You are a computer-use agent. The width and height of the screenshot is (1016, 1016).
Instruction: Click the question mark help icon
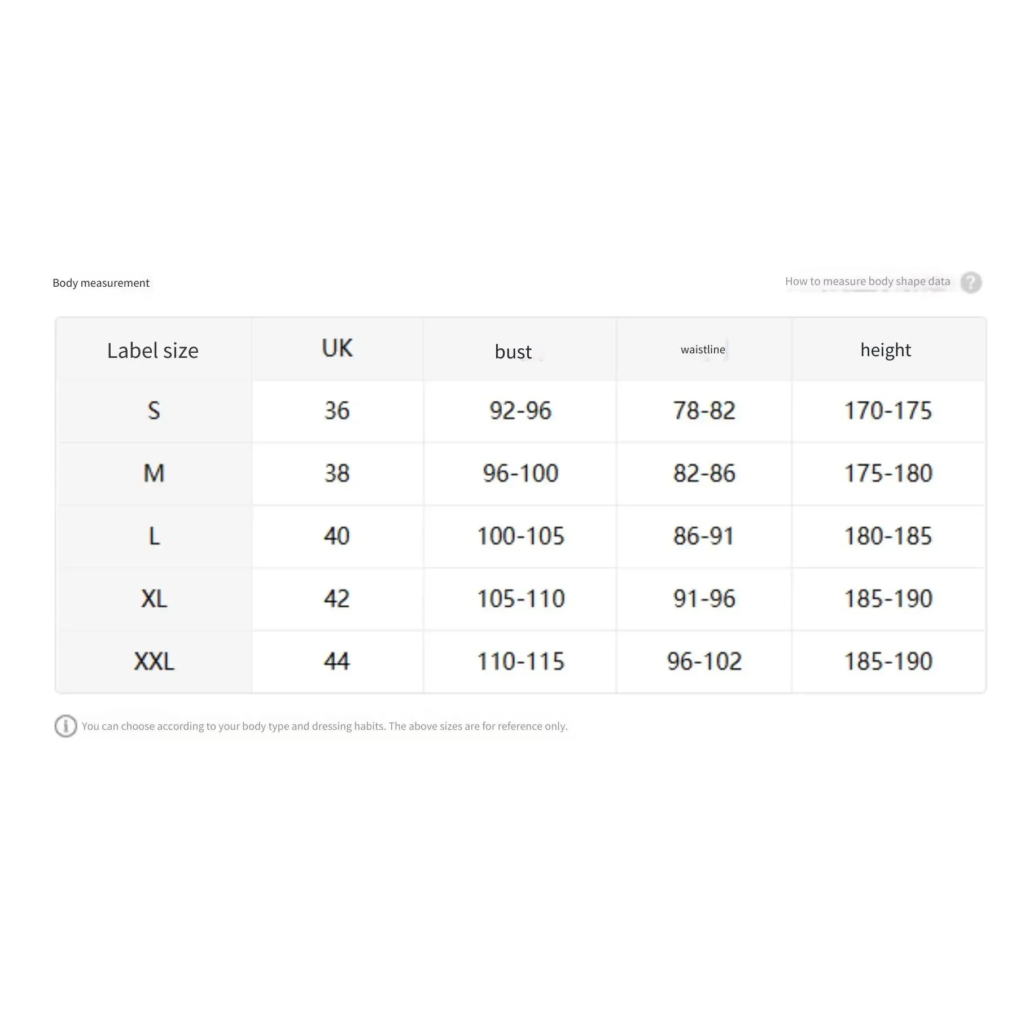(971, 282)
